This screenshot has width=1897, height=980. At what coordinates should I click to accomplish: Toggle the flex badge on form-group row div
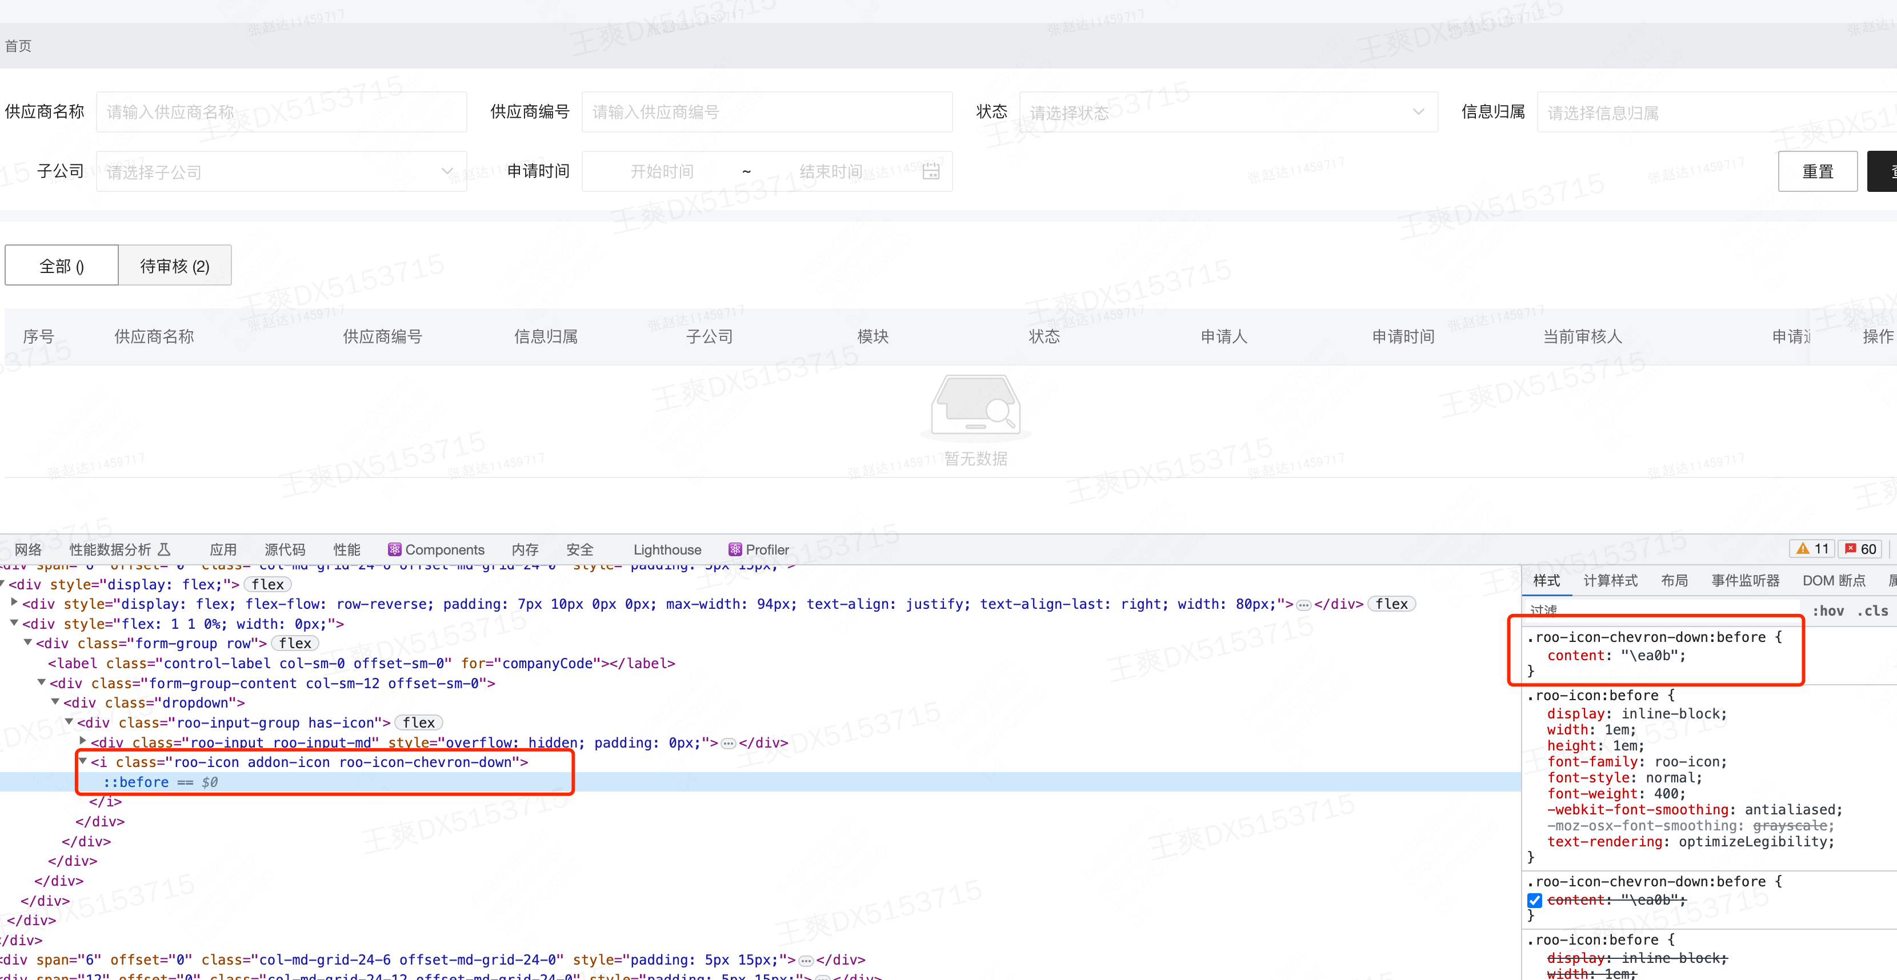coord(294,643)
